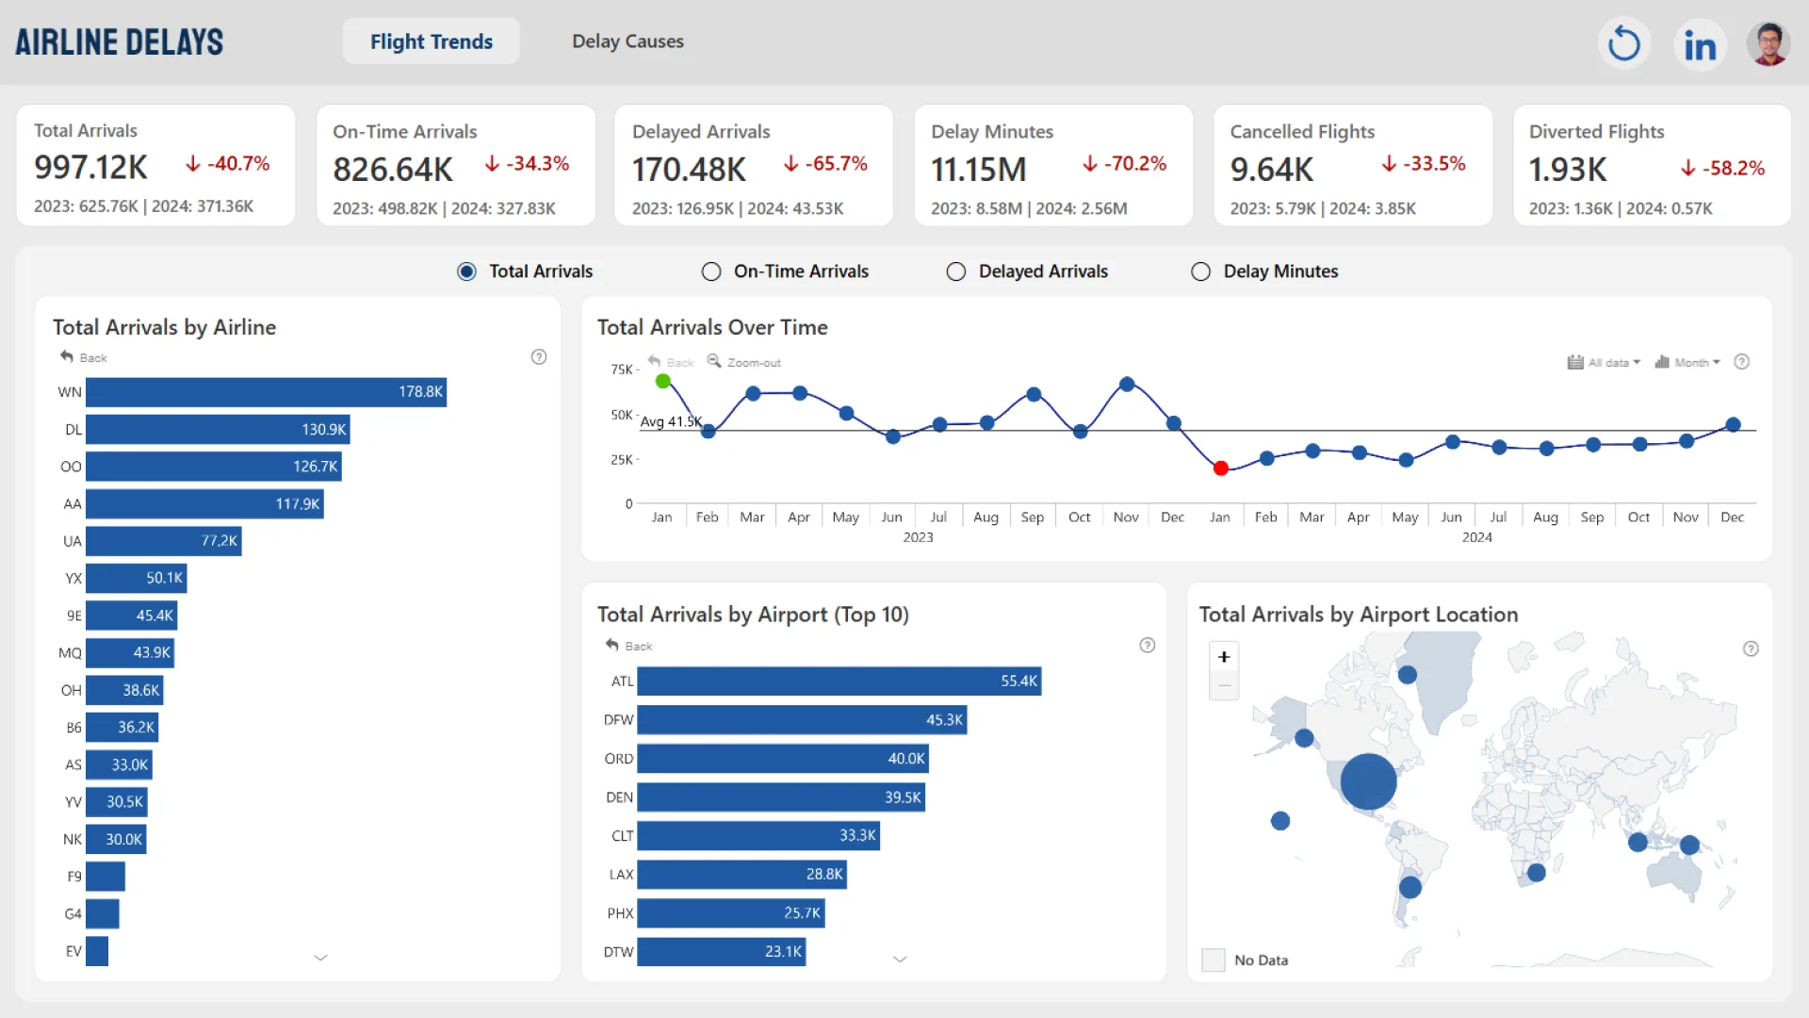This screenshot has width=1809, height=1018.
Task: Click the Delayed Arrivals KPI card
Action: click(x=754, y=166)
